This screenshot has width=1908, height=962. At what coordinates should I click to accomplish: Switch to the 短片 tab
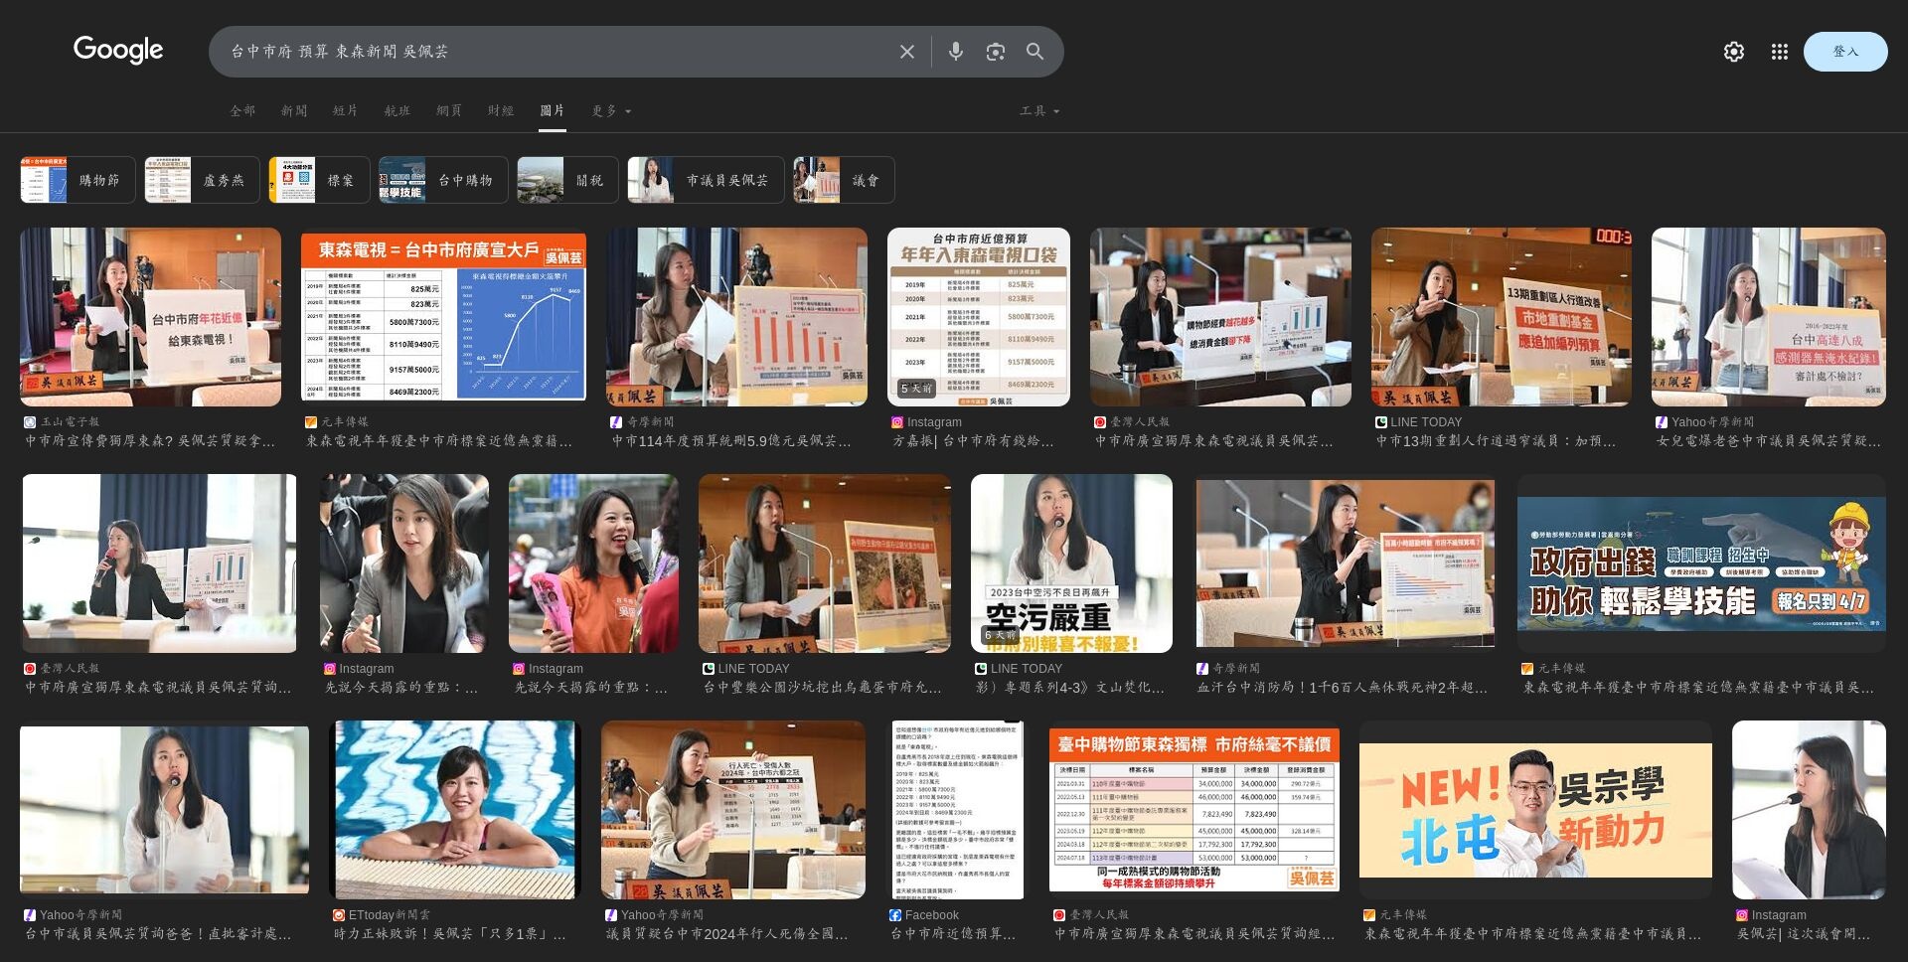346,111
